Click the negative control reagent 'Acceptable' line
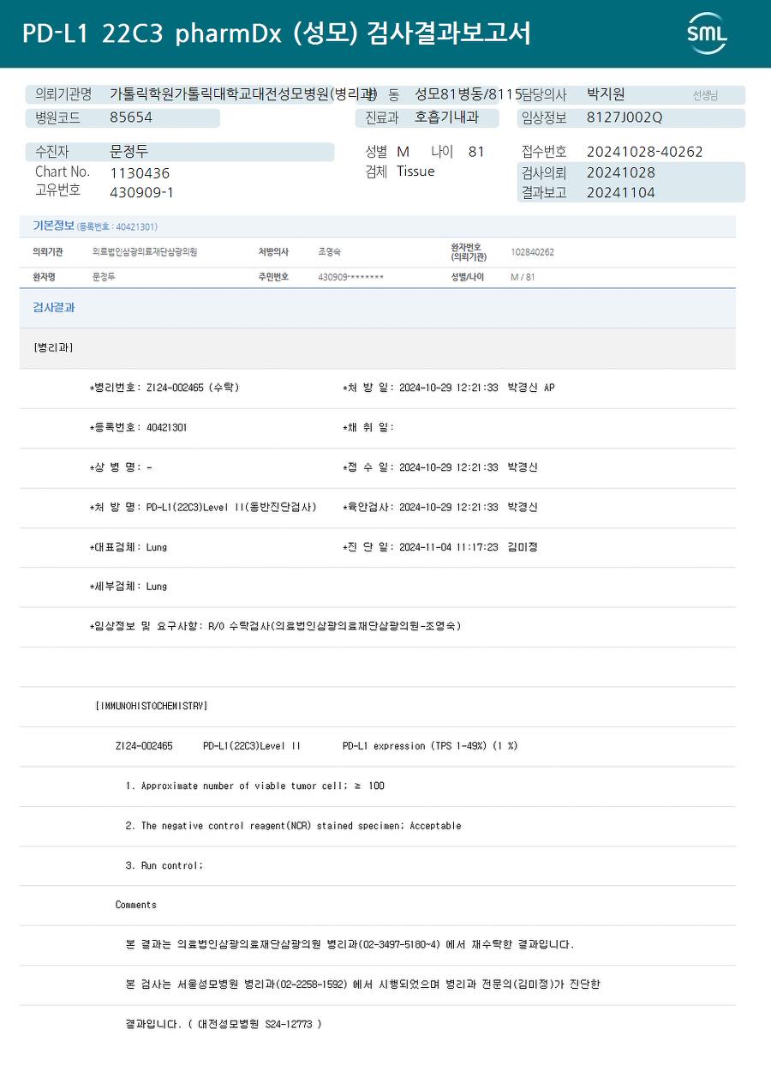771x1090 pixels. click(x=293, y=826)
